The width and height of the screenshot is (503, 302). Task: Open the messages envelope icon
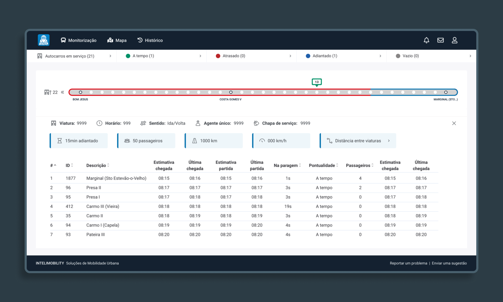pyautogui.click(x=441, y=40)
